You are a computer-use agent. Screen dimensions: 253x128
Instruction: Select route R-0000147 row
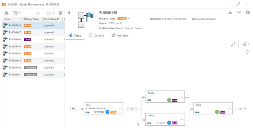33,32
